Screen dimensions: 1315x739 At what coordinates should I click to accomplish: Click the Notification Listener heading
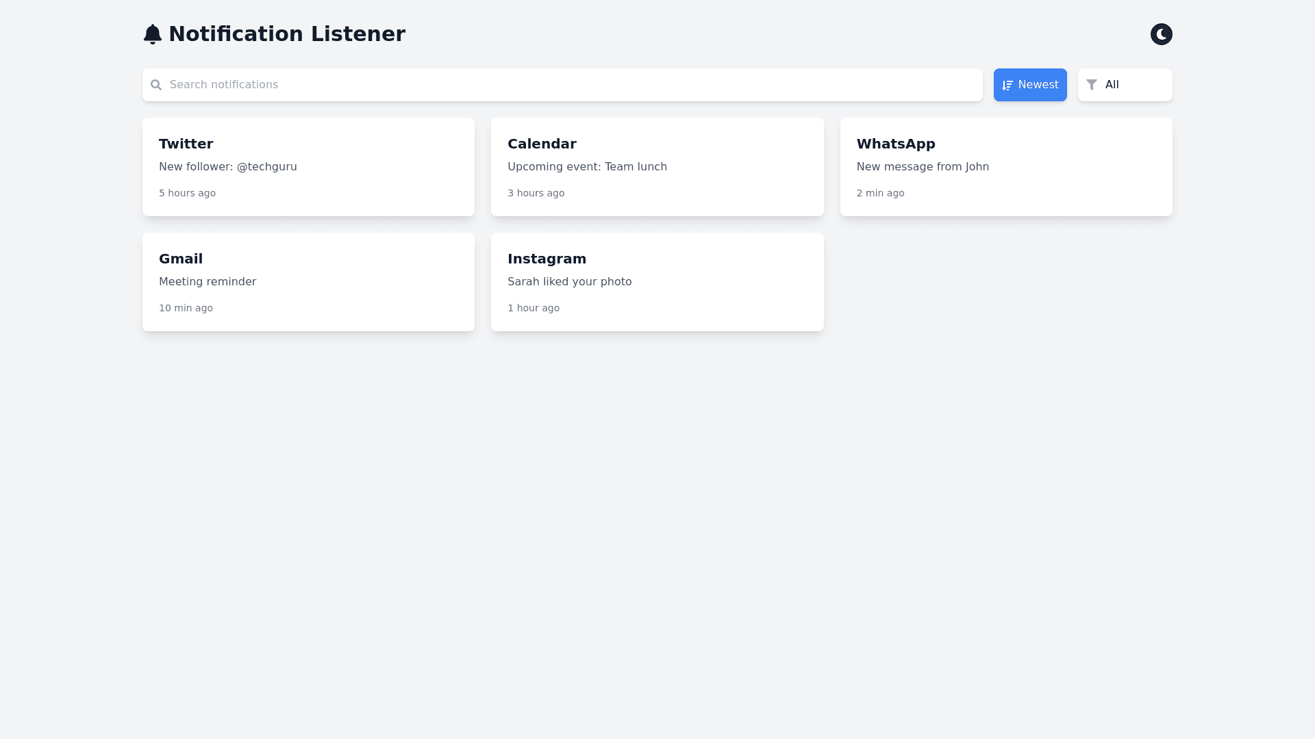(286, 34)
